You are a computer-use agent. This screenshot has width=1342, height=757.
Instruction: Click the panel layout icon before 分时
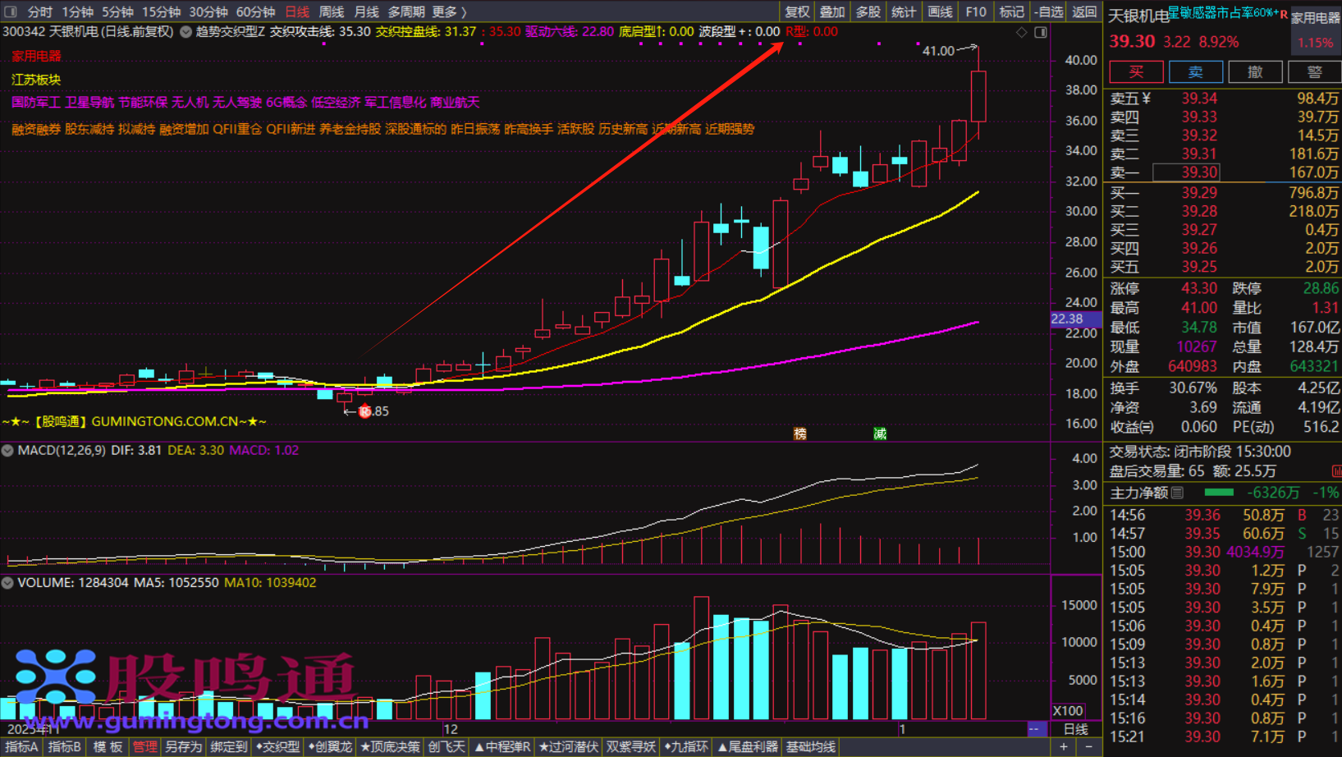click(11, 11)
